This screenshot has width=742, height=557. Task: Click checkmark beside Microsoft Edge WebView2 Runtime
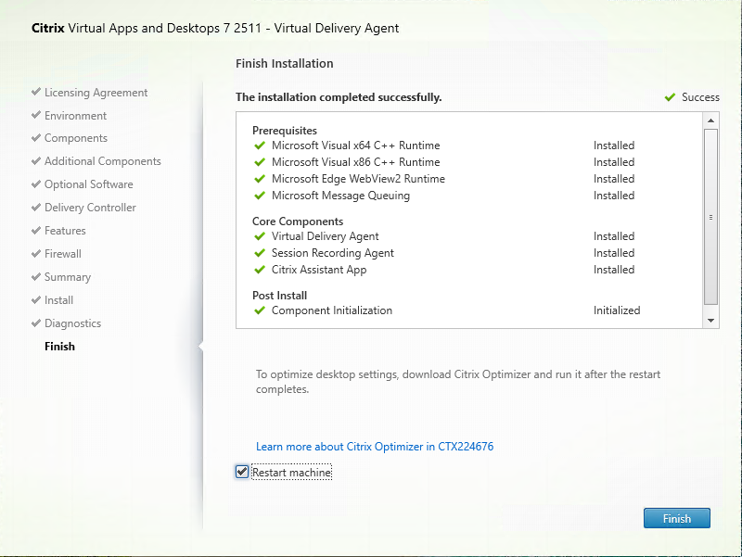[x=260, y=179]
